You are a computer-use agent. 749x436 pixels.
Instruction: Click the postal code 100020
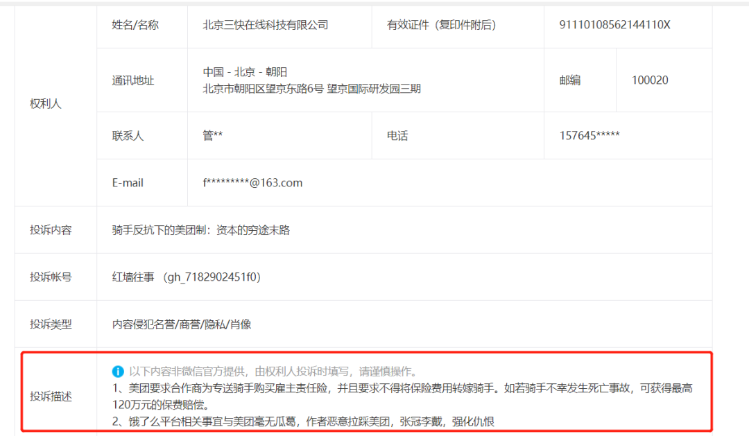(x=650, y=80)
